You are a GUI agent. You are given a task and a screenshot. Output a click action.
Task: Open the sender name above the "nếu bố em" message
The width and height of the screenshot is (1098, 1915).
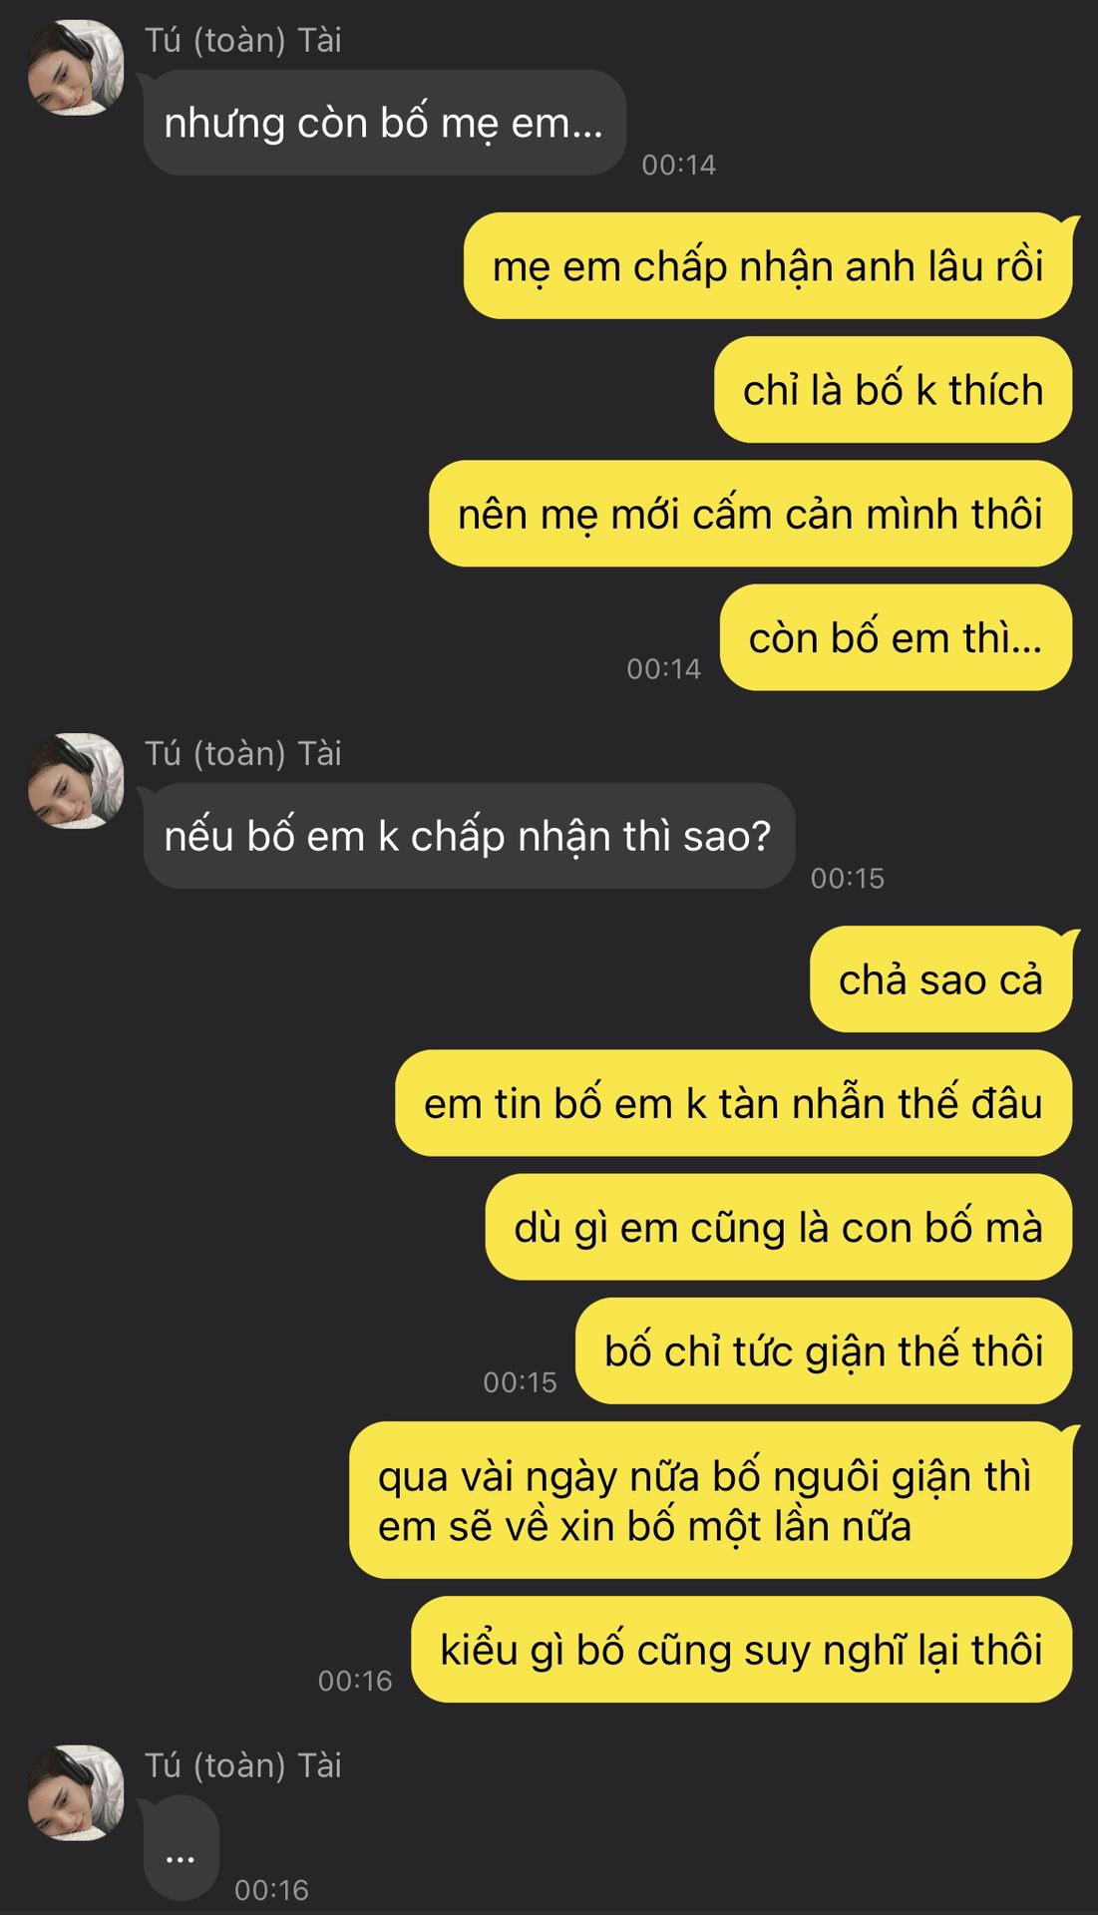coord(243,753)
